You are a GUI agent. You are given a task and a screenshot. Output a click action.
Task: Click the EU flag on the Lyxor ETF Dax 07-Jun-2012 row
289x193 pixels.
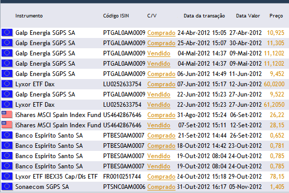click(x=7, y=84)
